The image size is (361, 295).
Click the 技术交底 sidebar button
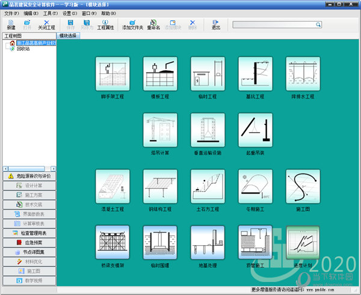29,205
